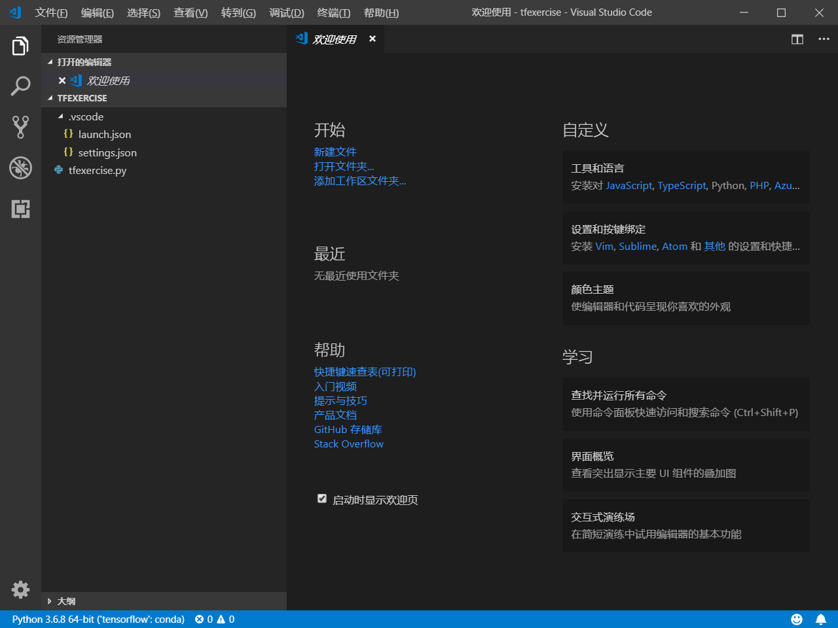The image size is (838, 628).
Task: Select the 欢迎使用 editor tab
Action: (334, 39)
